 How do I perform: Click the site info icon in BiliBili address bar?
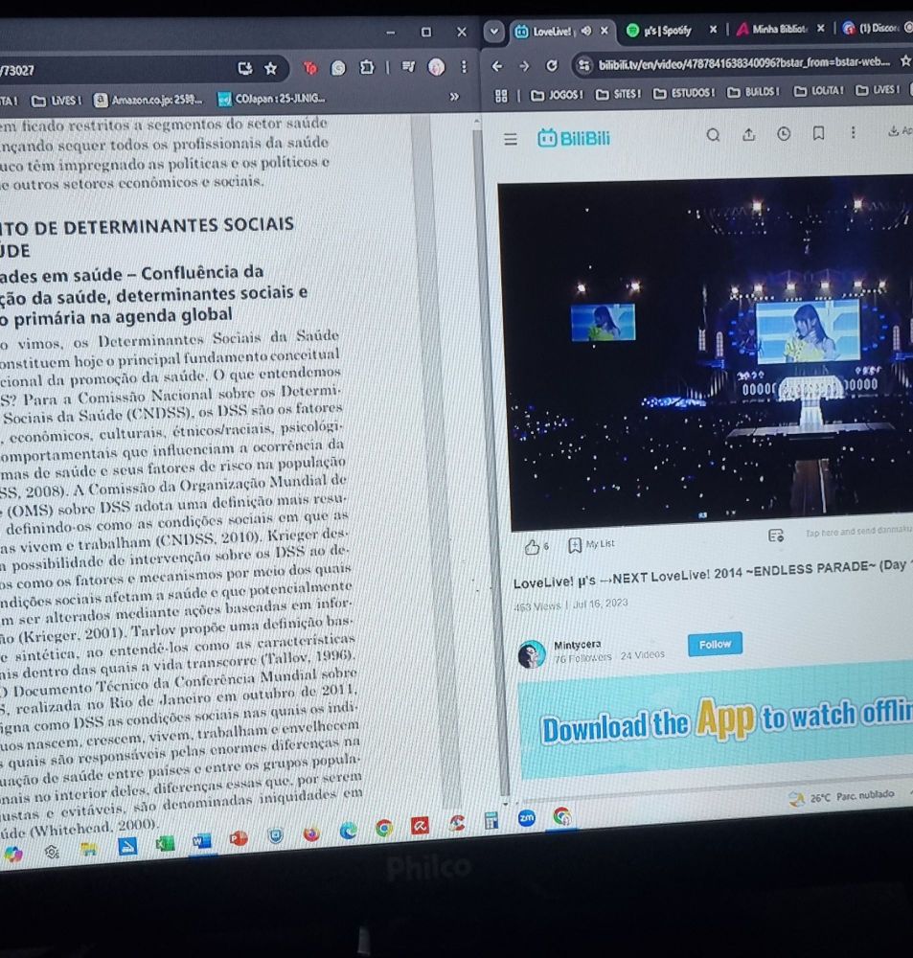tap(584, 64)
